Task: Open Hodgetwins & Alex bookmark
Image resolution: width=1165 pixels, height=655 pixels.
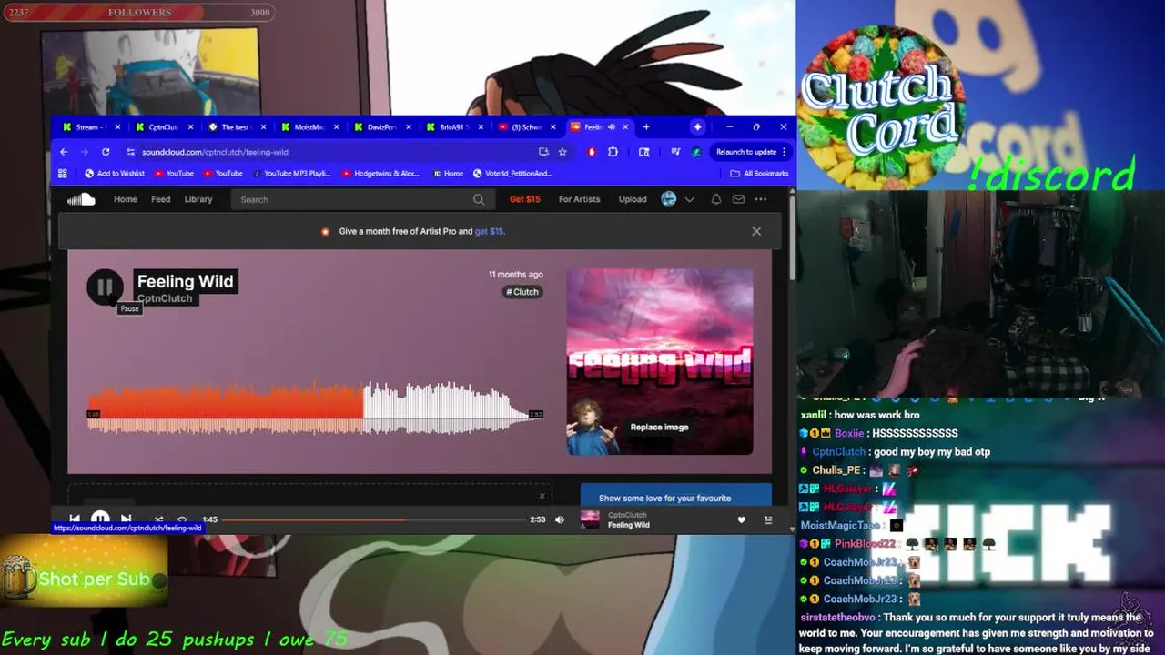Action: point(380,174)
